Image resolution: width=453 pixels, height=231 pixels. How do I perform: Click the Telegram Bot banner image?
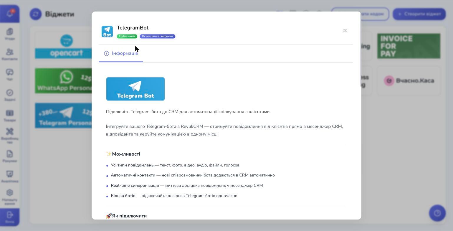135,89
